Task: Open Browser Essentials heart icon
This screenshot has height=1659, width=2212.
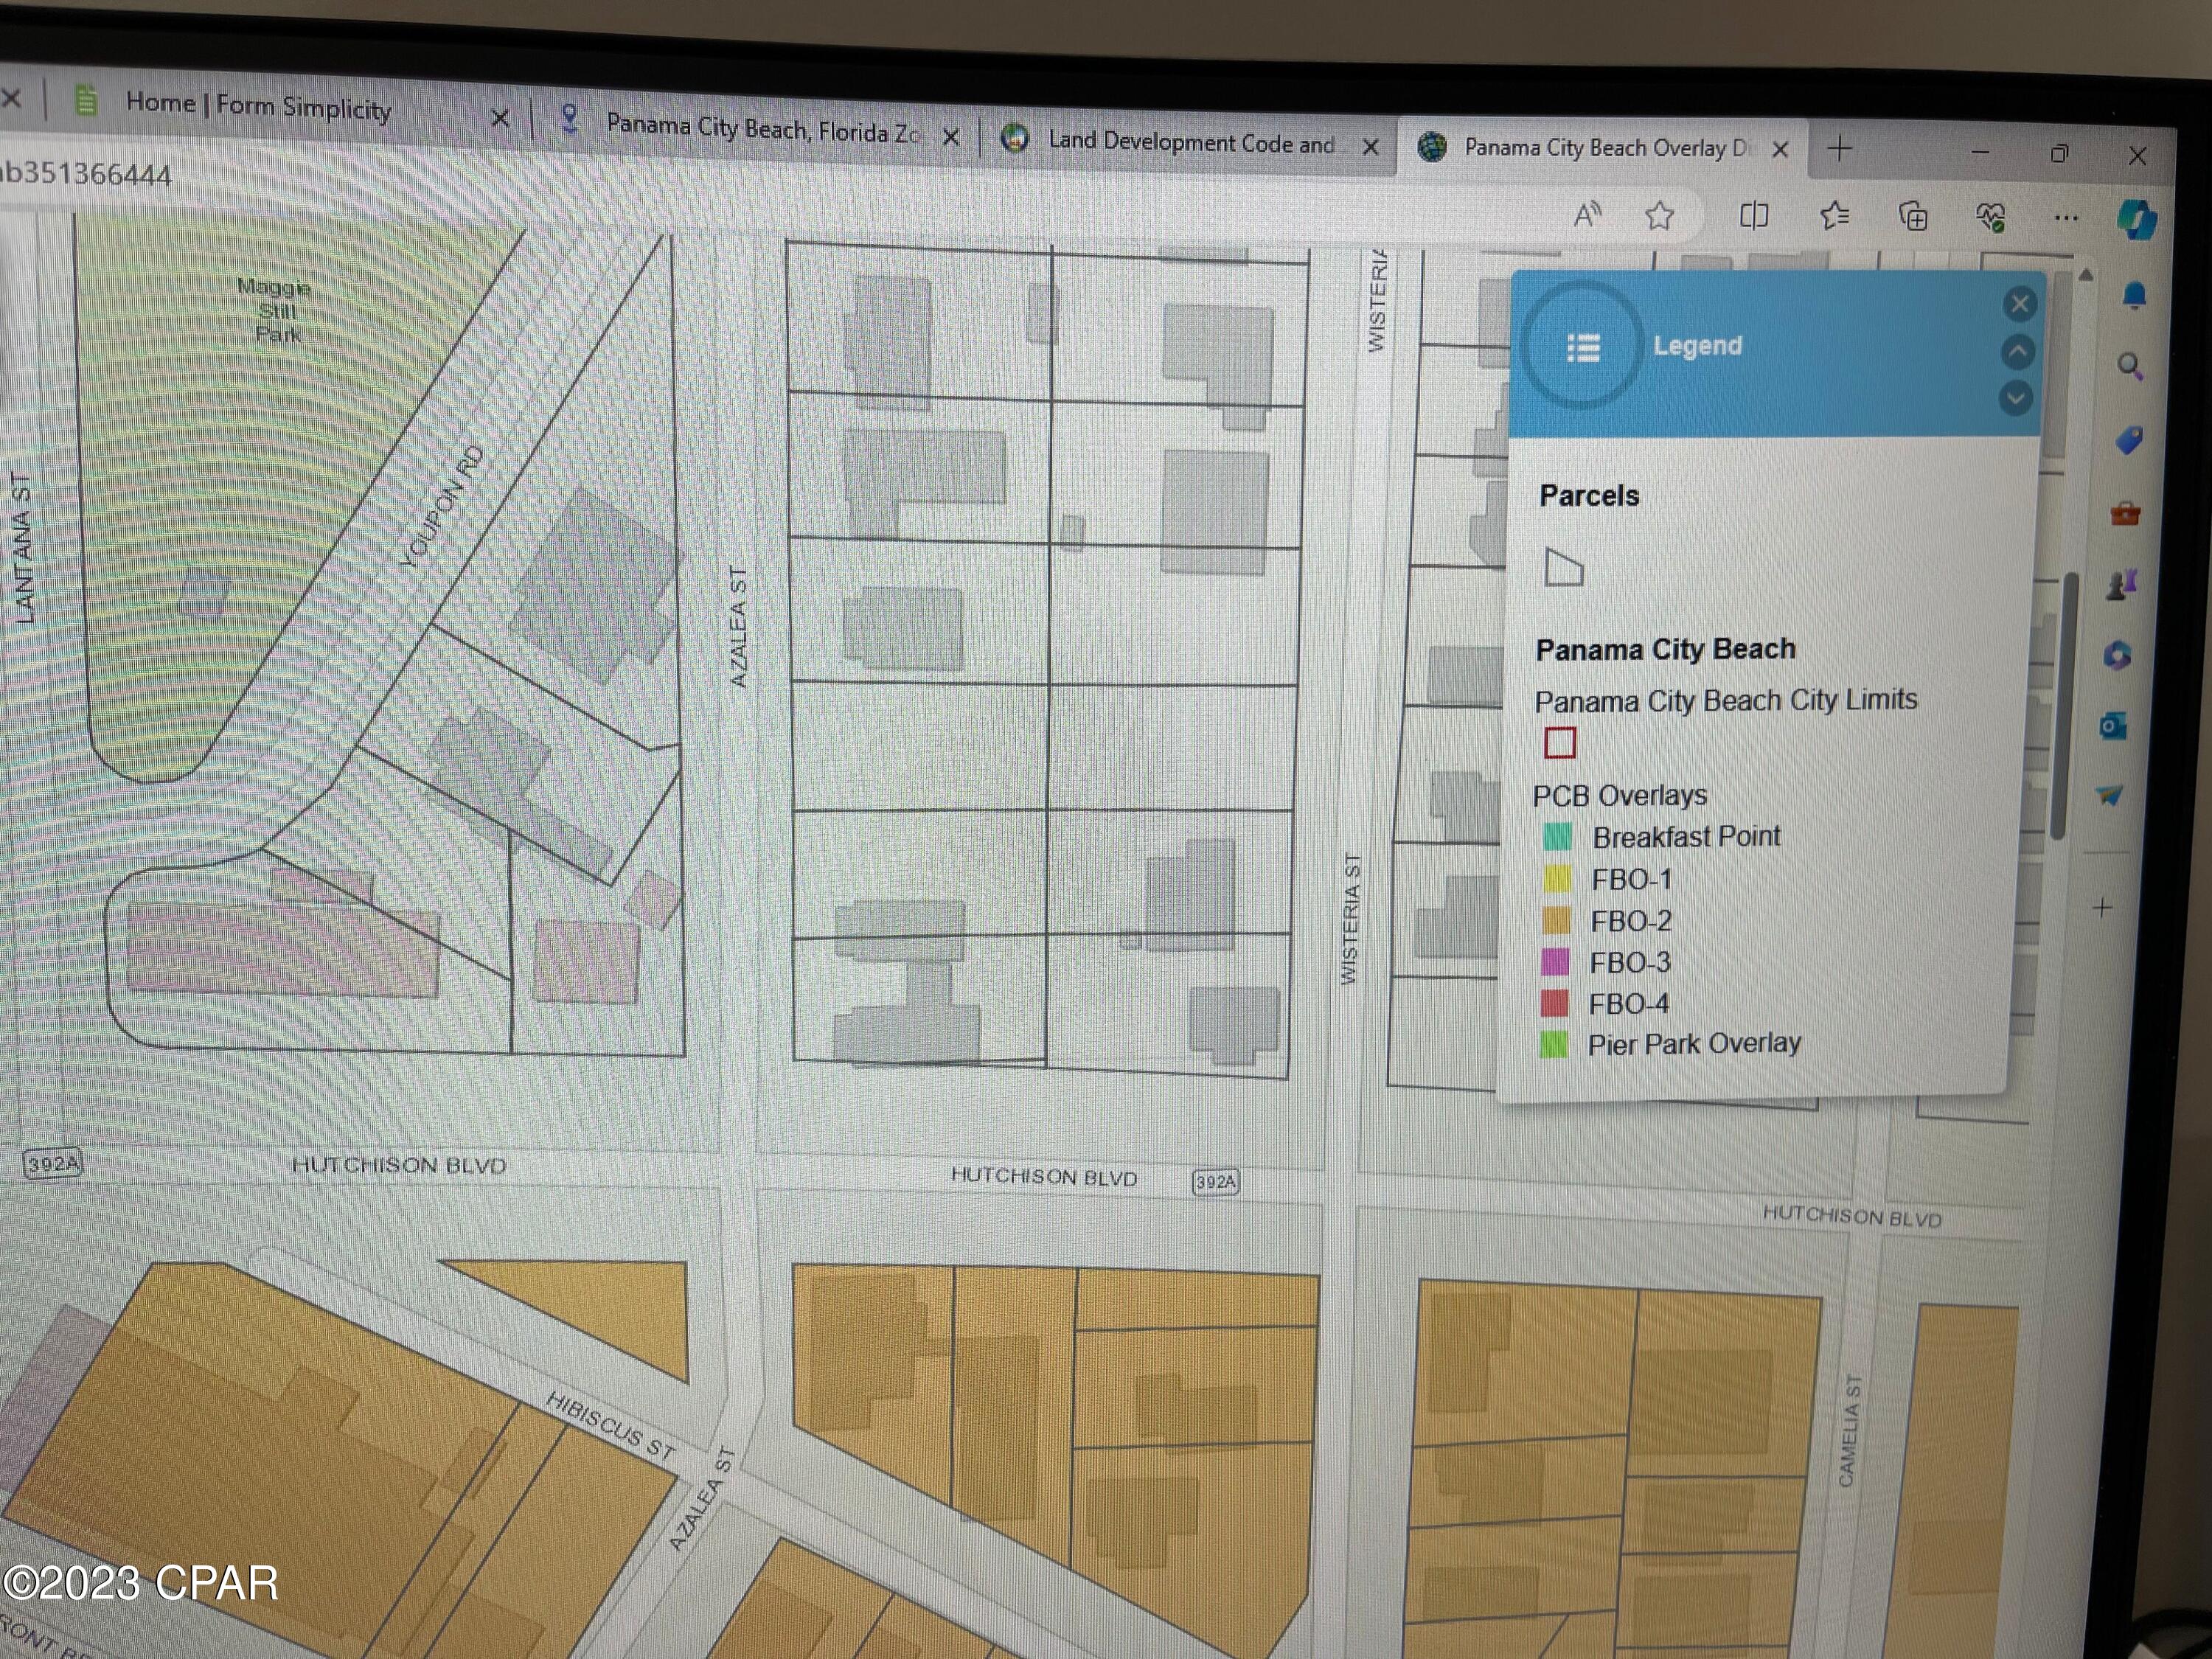Action: pos(1990,217)
